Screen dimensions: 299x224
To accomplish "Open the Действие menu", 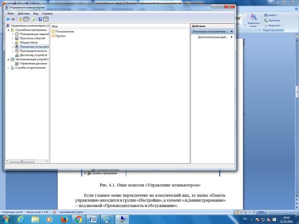I will (x=23, y=13).
